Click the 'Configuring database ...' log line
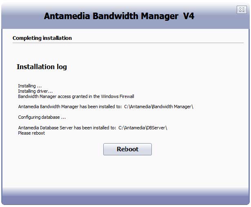 tap(42, 118)
